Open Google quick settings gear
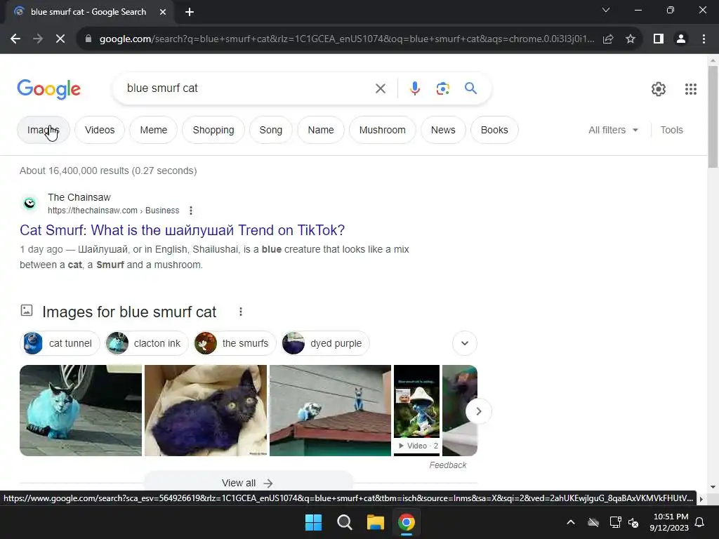The width and height of the screenshot is (719, 539). 659,89
